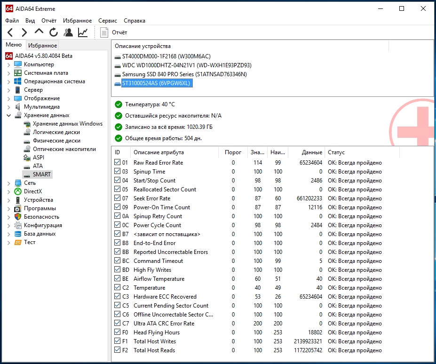Viewport: 436px width, 364px height.
Task: Toggle the Spinup Time checkbox
Action: coord(117,171)
